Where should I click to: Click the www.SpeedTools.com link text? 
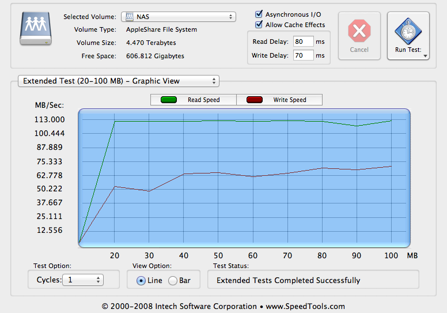coord(305,306)
